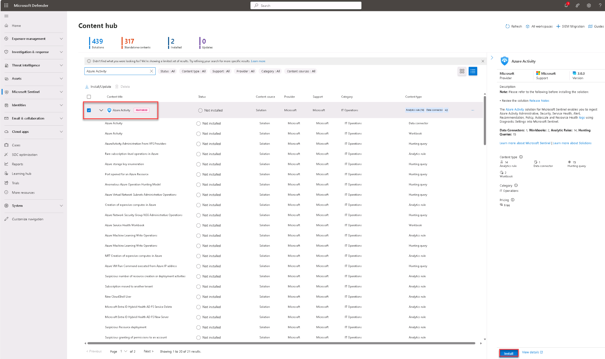Image resolution: width=605 pixels, height=359 pixels.
Task: Tick the select-all header checkbox
Action: [x=89, y=97]
